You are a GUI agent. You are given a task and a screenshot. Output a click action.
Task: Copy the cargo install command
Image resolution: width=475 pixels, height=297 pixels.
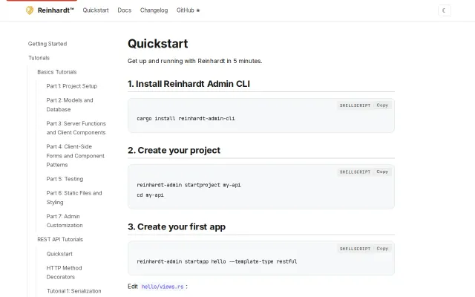point(382,105)
